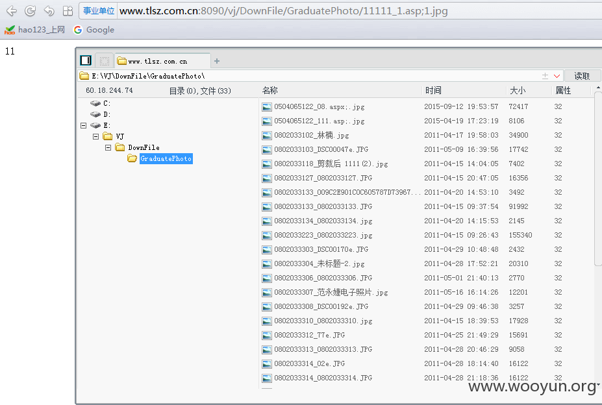This screenshot has width=602, height=405.
Task: Click the 事业单位 site badge in address bar
Action: pos(99,11)
